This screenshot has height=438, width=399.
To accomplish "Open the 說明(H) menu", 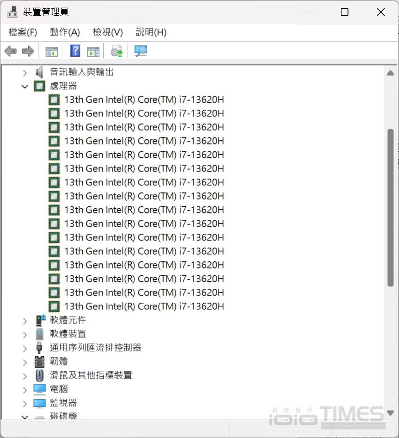I will pyautogui.click(x=151, y=32).
